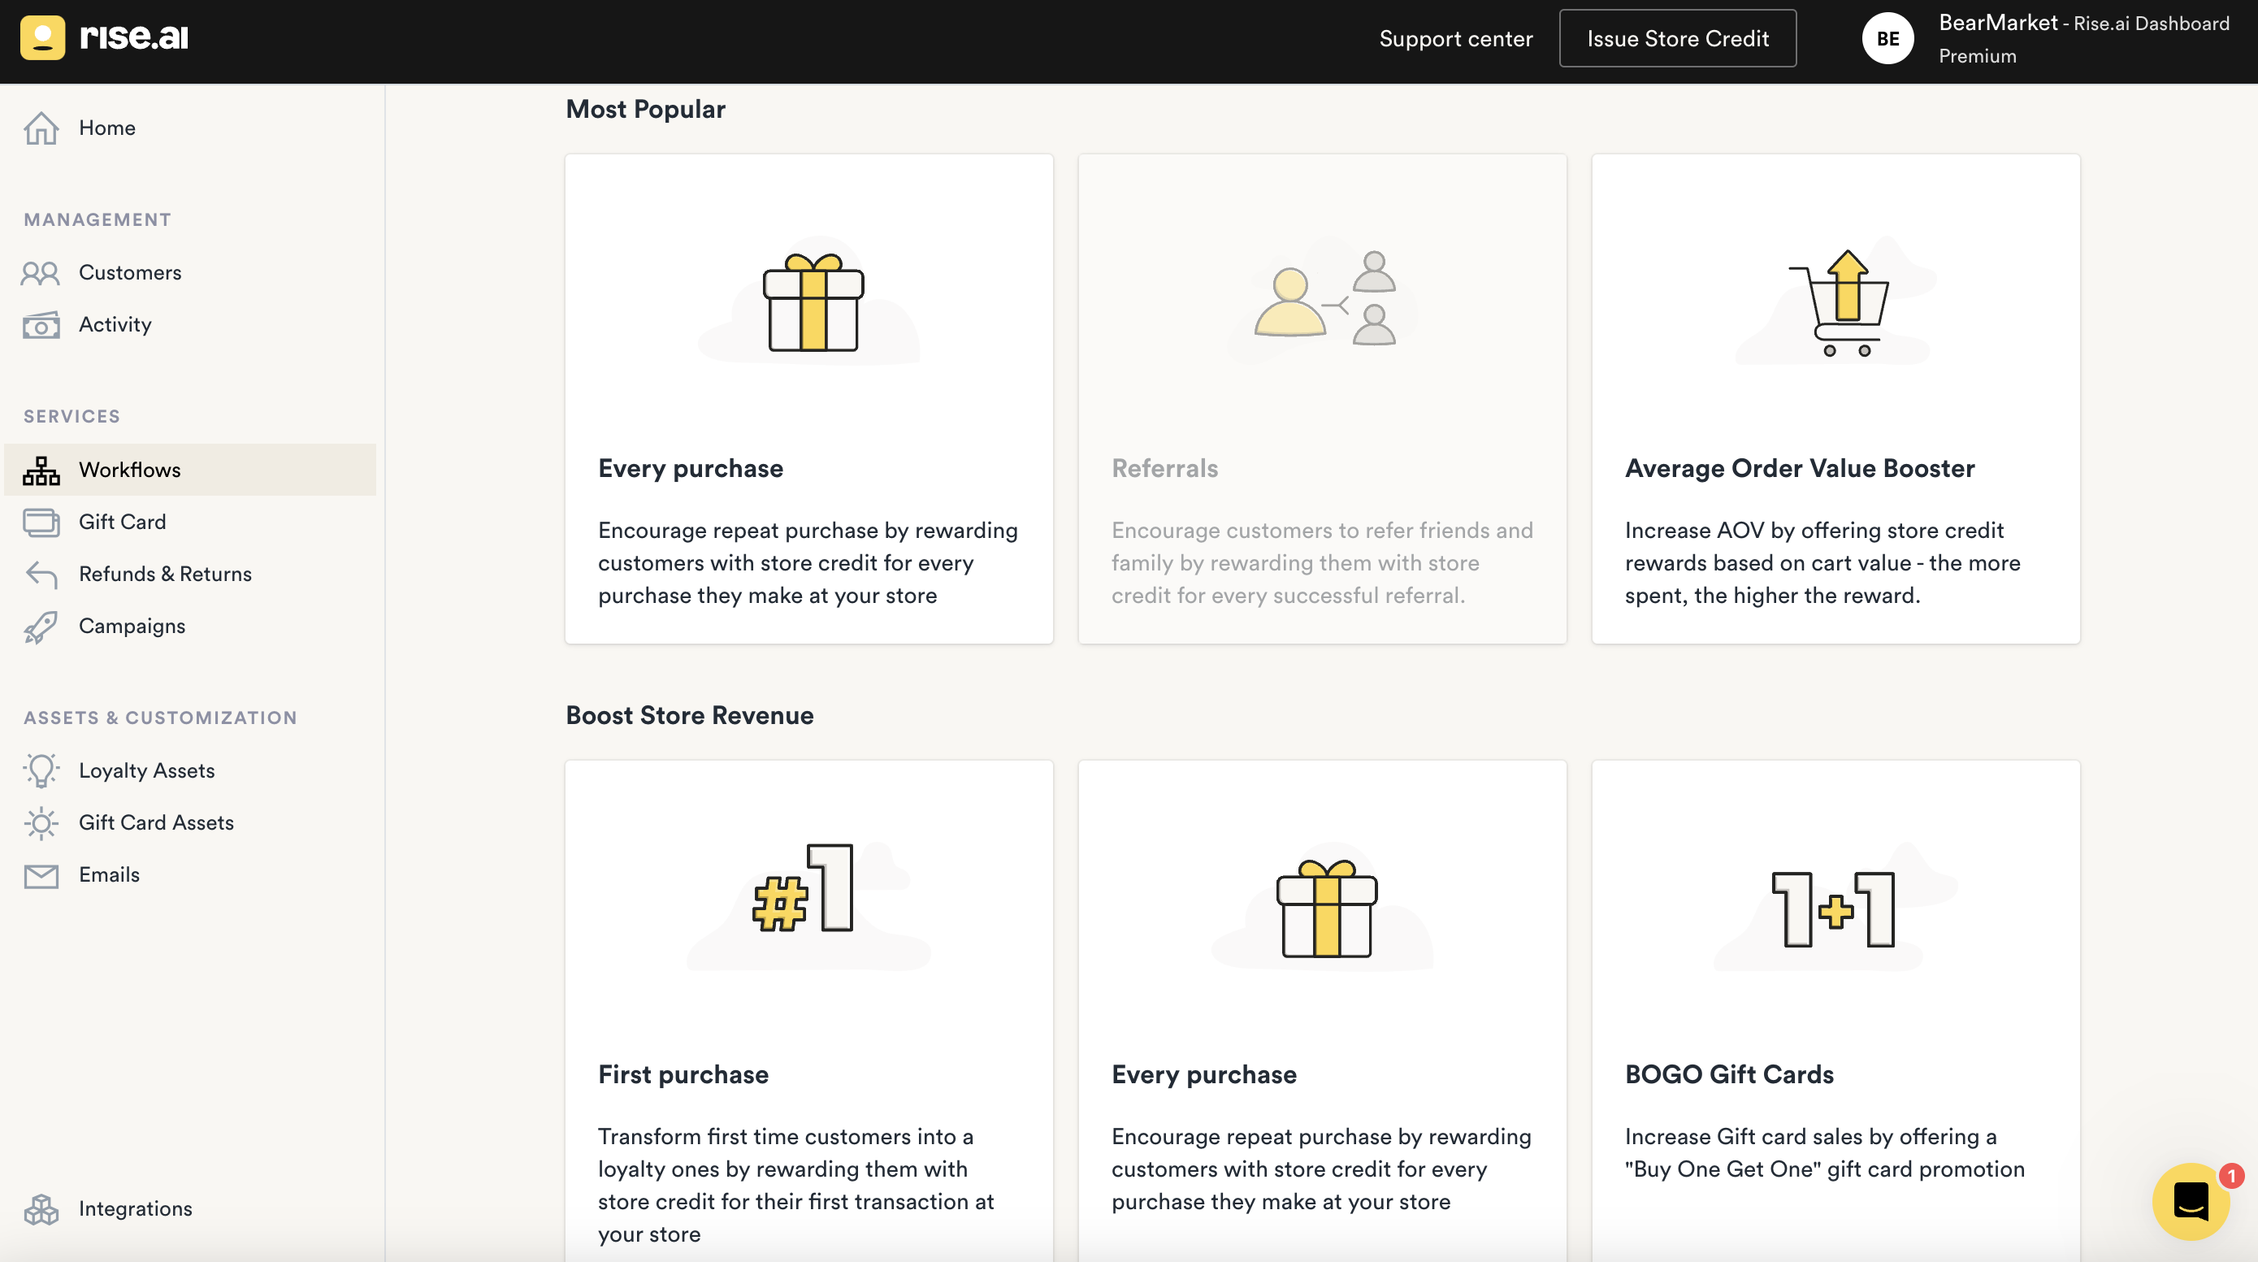This screenshot has height=1262, width=2258.
Task: Open the Home page icon
Action: [41, 128]
